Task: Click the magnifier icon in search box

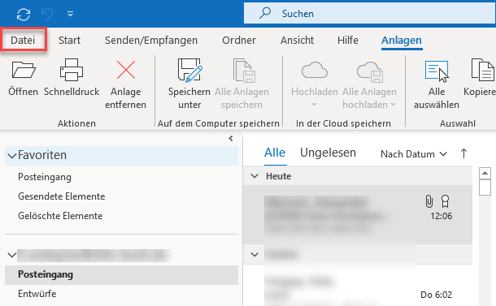Action: coord(265,13)
